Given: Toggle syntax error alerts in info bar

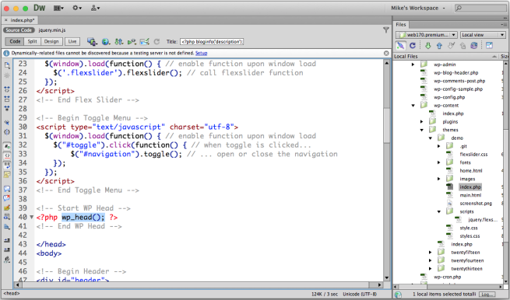Looking at the screenshot, I should coord(7,175).
